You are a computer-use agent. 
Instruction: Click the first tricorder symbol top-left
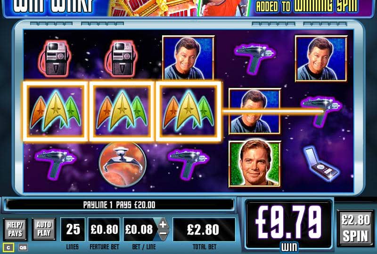pyautogui.click(x=55, y=58)
